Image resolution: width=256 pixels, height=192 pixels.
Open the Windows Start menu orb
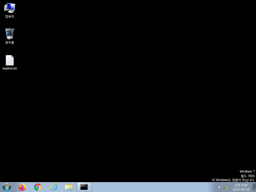point(7,187)
